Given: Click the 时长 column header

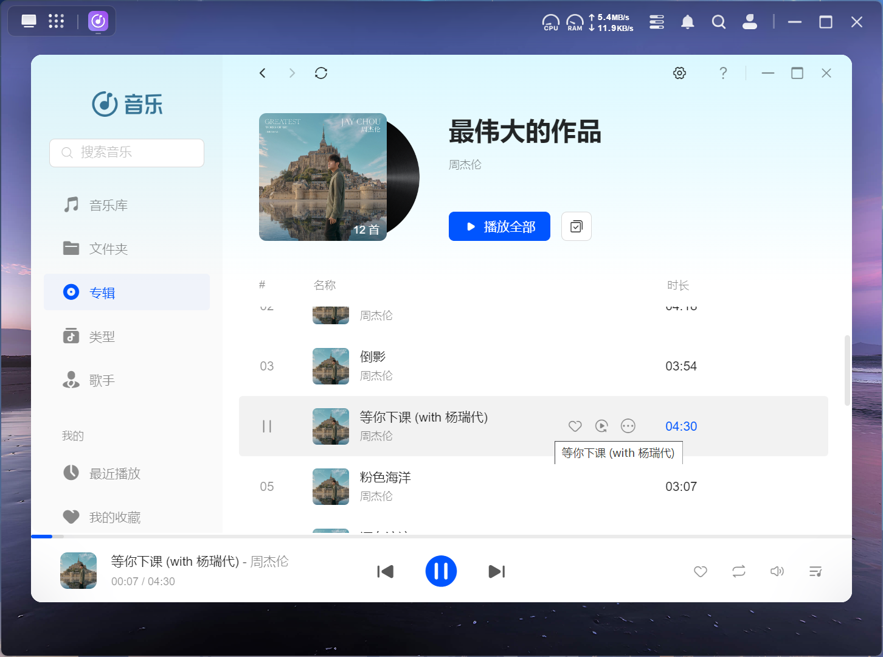Looking at the screenshot, I should (678, 285).
